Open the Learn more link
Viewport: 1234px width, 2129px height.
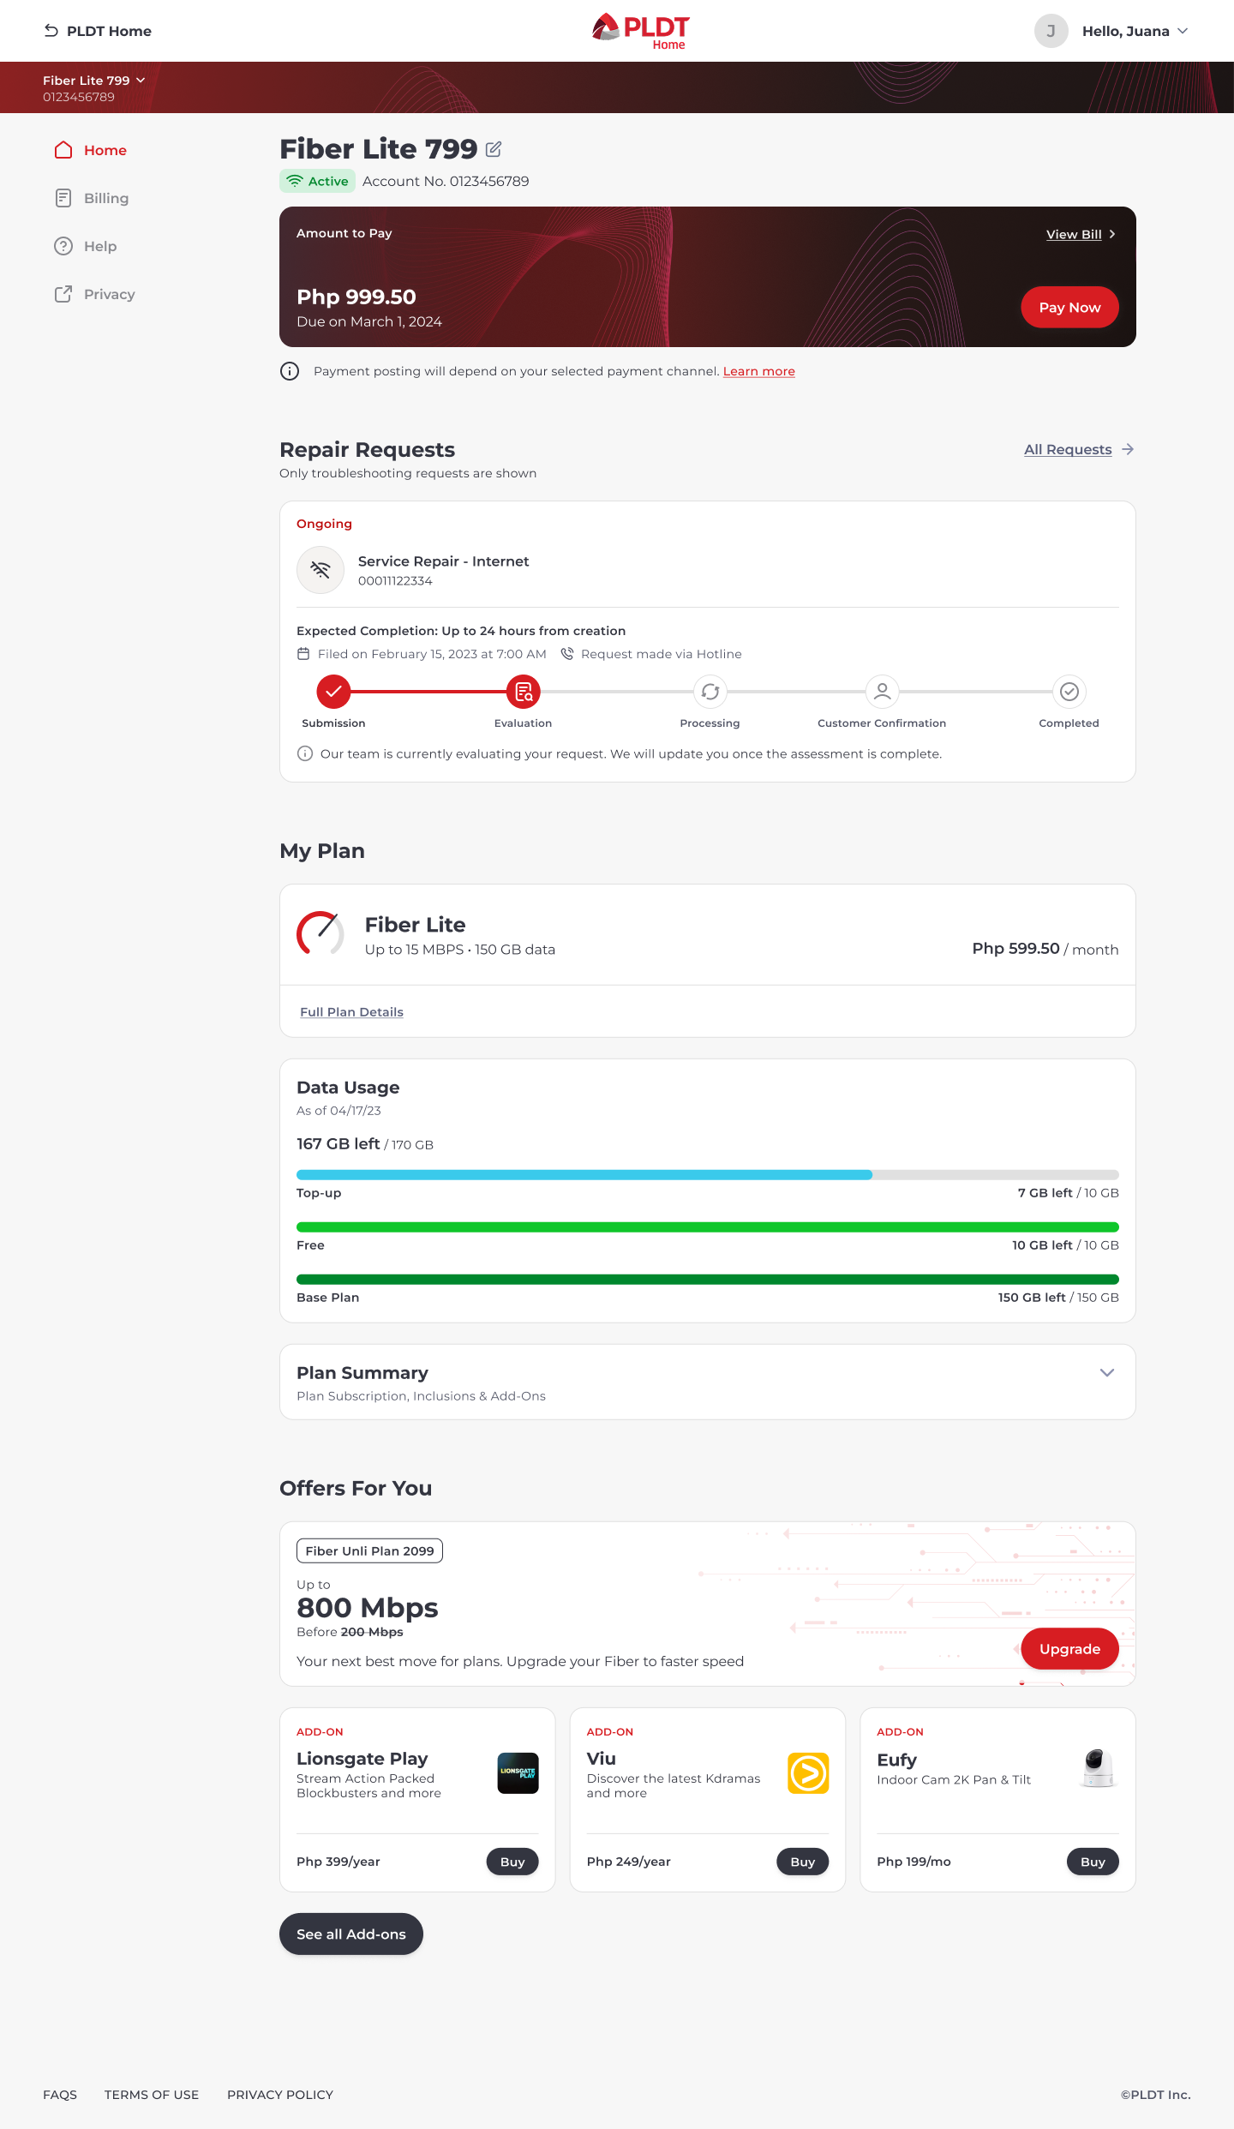click(x=759, y=371)
